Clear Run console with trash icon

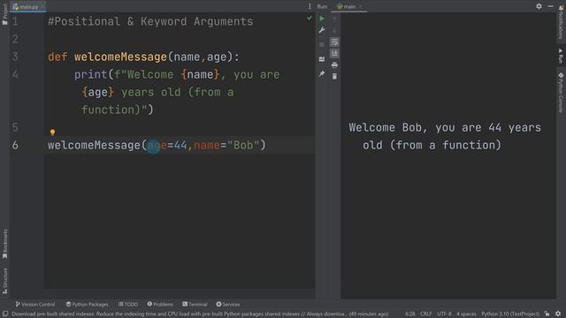(334, 77)
